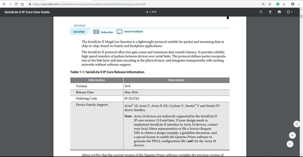Click the lock icon for site info
Viewport: 303px width, 157px height.
pyautogui.click(x=30, y=4)
